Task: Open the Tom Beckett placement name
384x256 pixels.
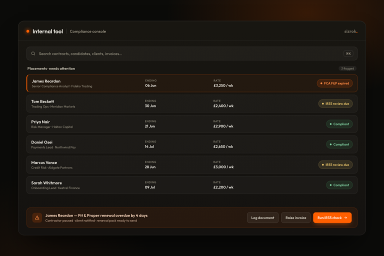Action: [x=42, y=101]
